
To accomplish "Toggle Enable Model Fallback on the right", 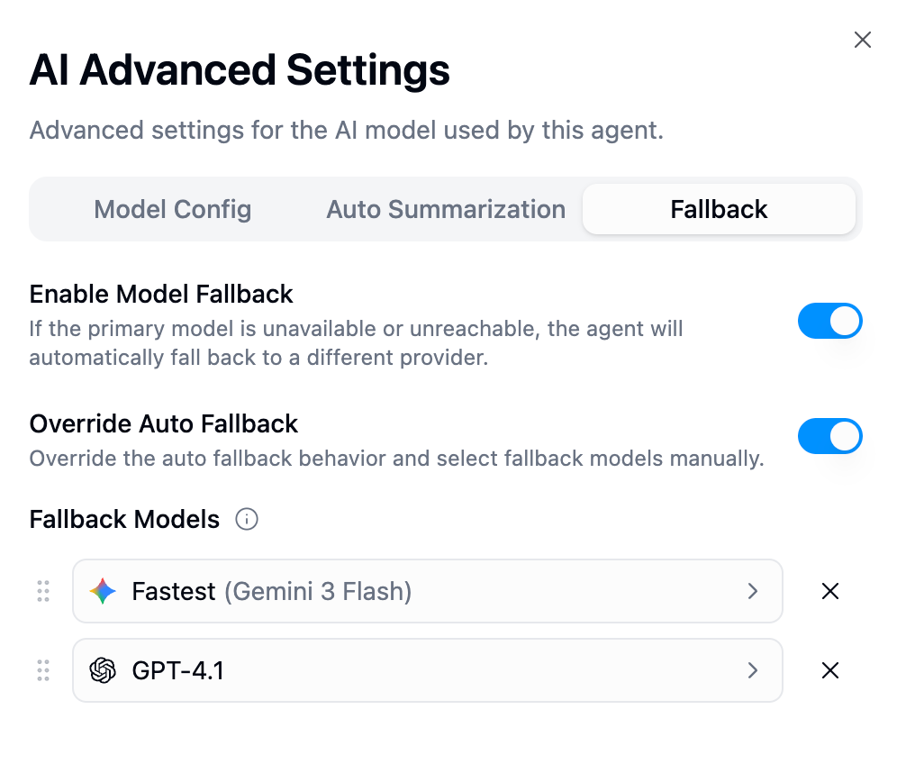I will click(829, 321).
